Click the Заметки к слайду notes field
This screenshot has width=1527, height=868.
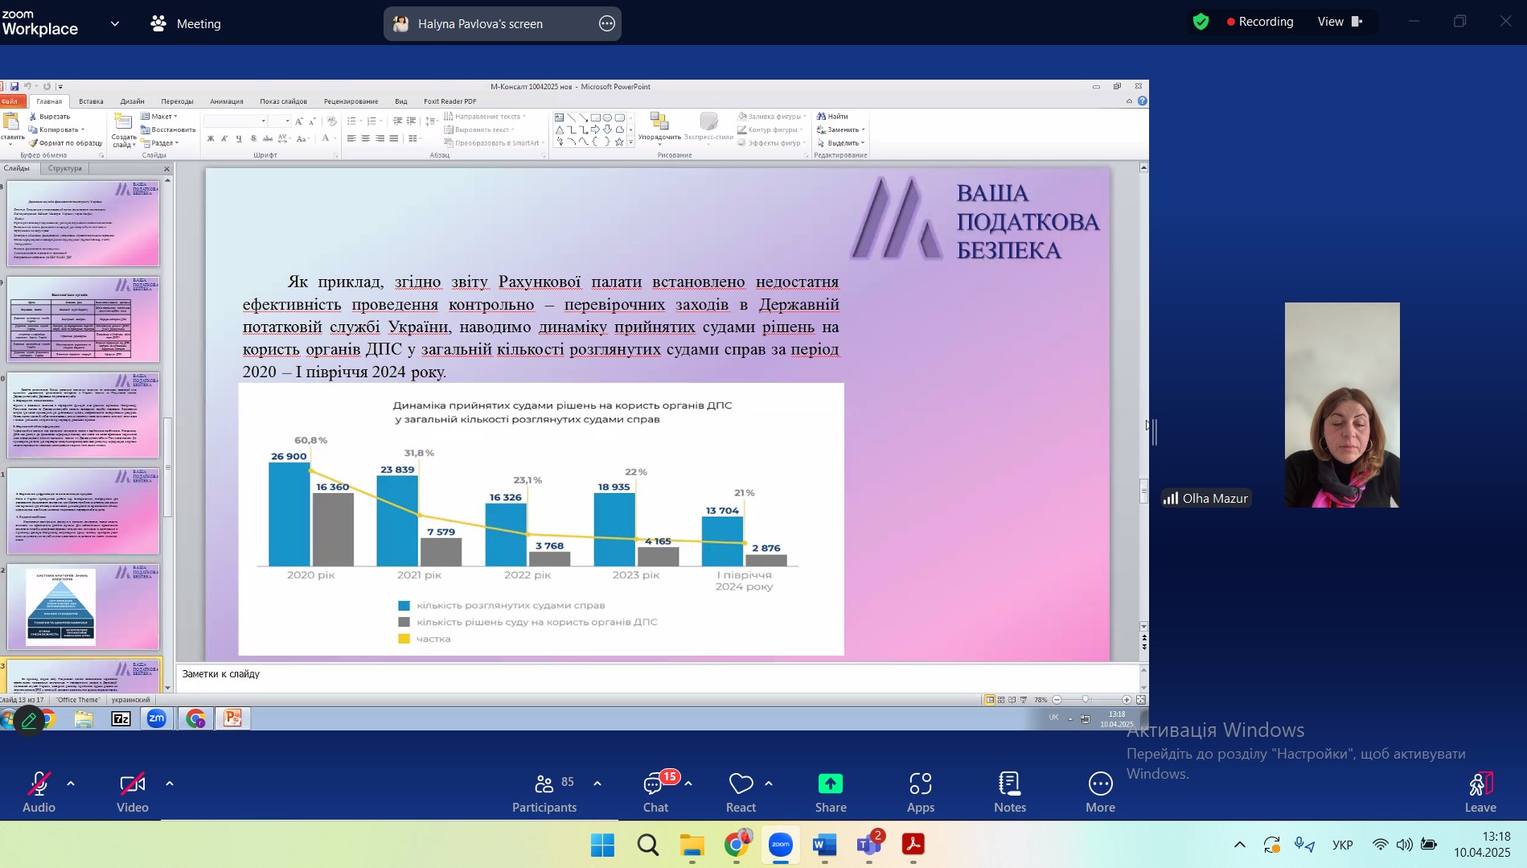(658, 677)
